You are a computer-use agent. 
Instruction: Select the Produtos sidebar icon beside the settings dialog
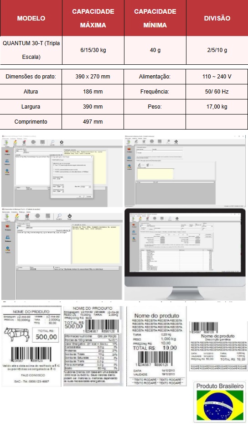click(x=7, y=151)
